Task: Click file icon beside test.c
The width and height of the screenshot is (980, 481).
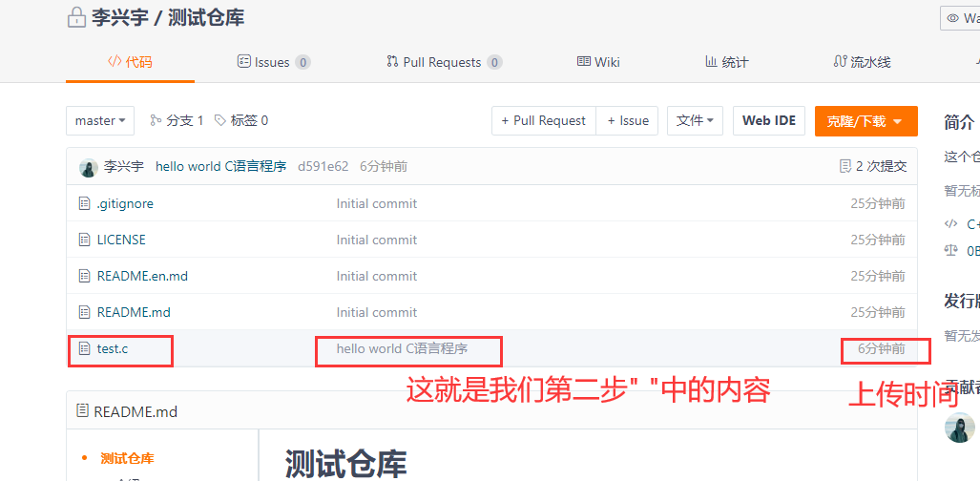Action: [84, 348]
